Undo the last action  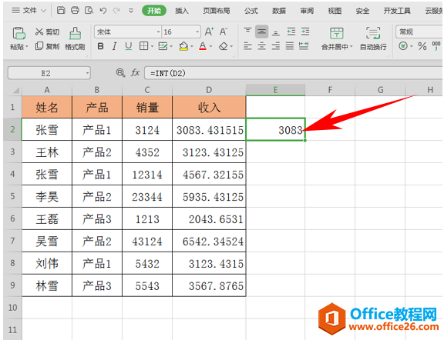[103, 11]
